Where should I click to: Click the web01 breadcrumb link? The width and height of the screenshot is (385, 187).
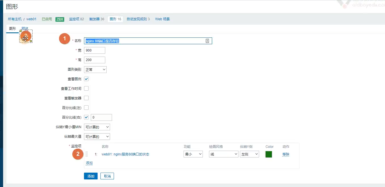point(31,19)
